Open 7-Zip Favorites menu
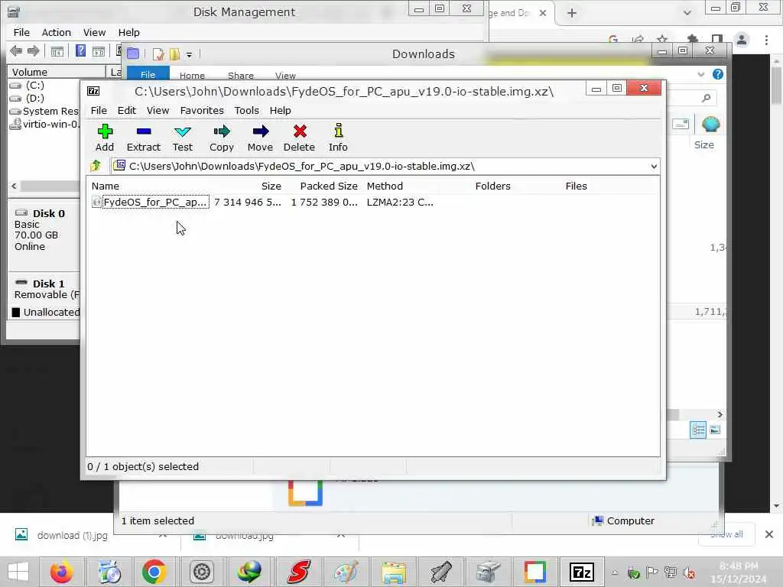The width and height of the screenshot is (783, 587). click(x=202, y=110)
